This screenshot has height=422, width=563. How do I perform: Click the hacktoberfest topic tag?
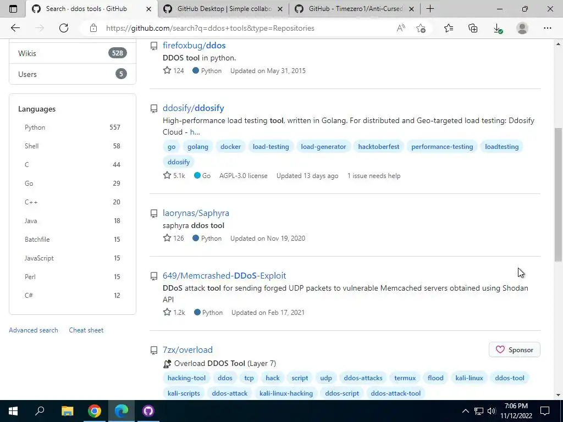(378, 146)
